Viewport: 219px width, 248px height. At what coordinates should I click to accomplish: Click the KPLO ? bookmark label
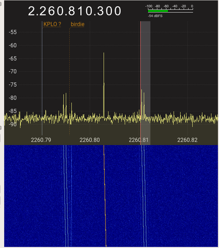52,24
